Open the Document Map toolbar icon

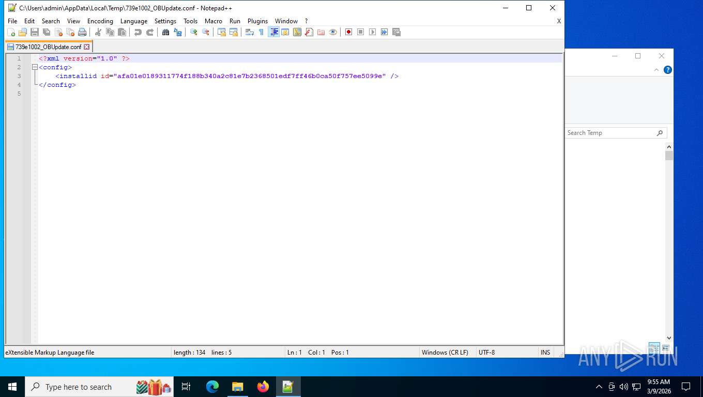click(x=297, y=32)
